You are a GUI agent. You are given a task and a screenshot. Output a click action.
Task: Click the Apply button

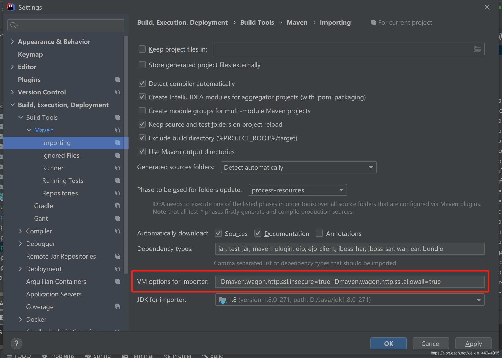click(473, 343)
